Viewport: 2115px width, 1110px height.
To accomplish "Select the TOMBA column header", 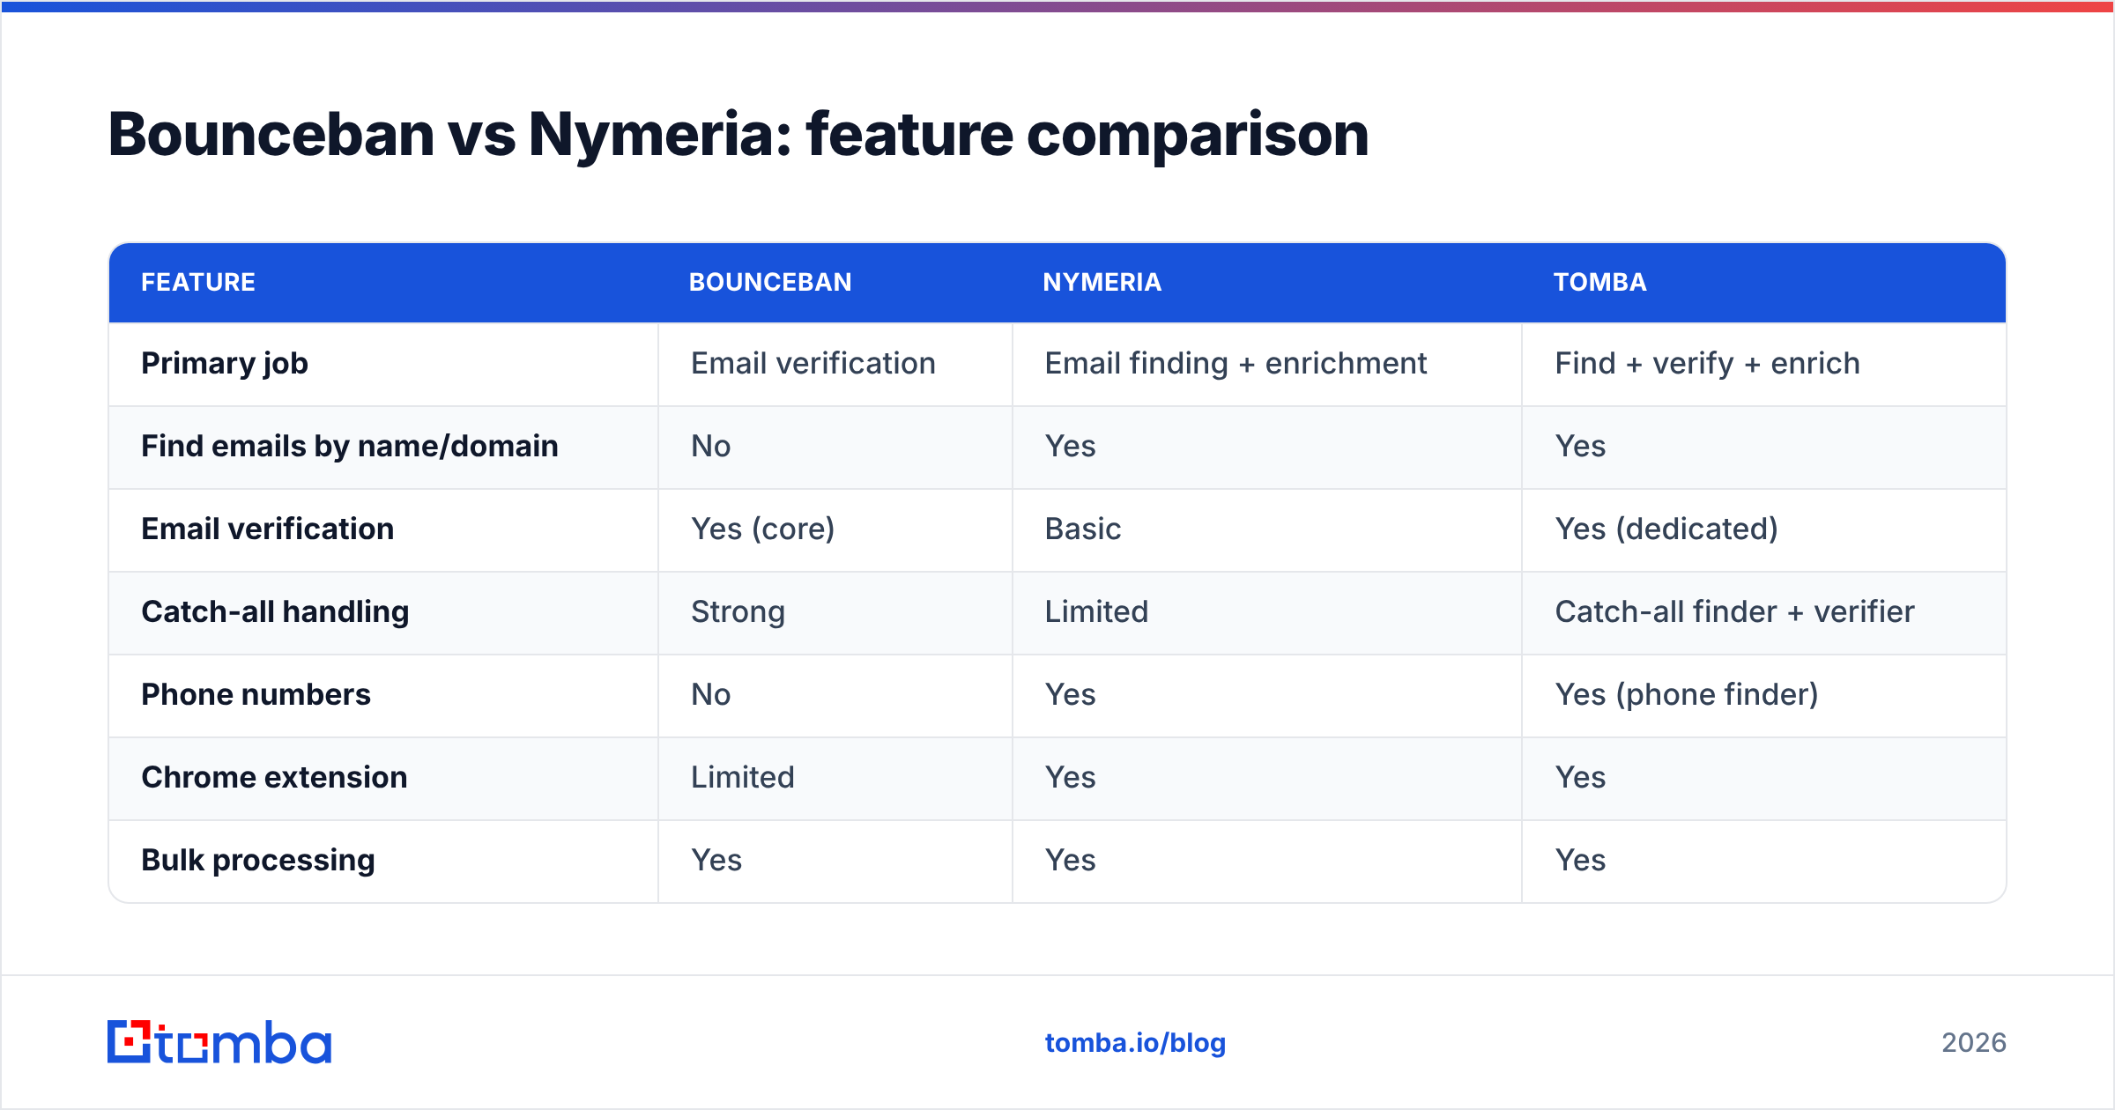I will 1600,282.
